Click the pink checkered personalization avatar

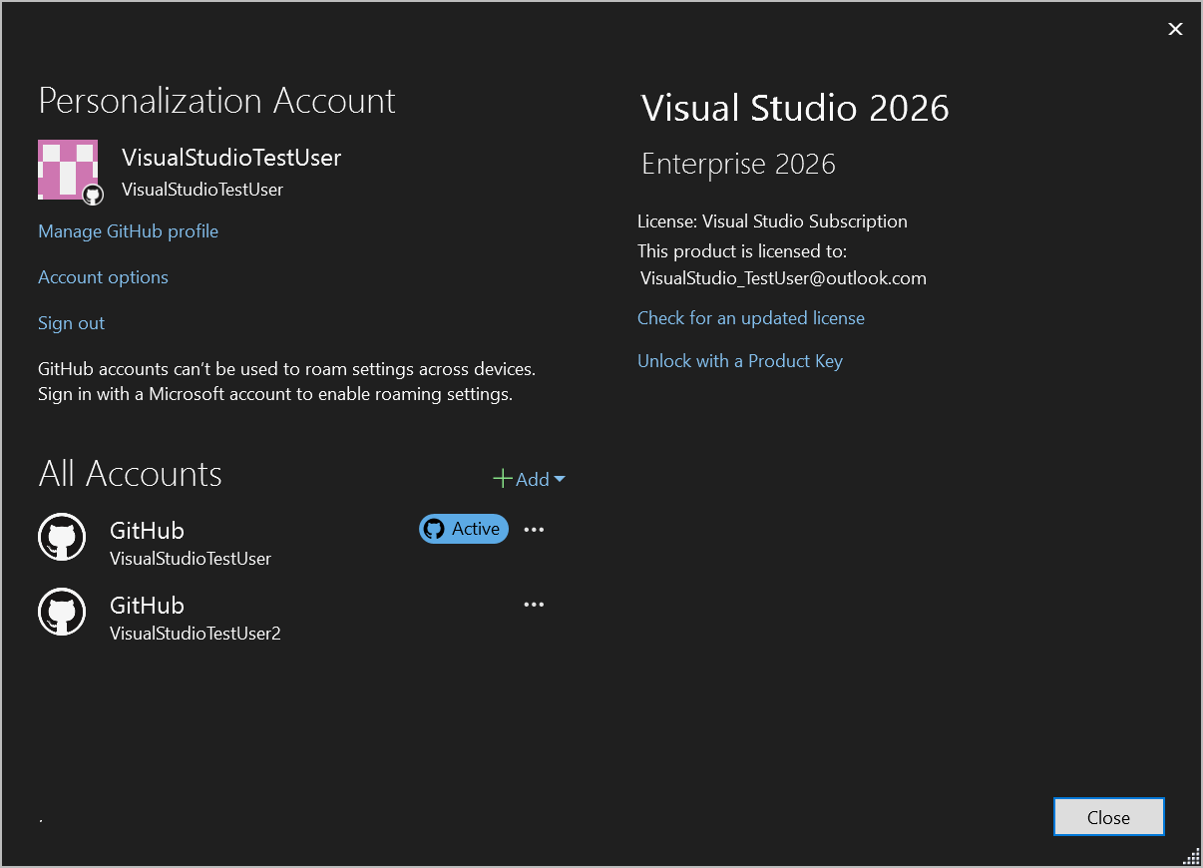click(x=67, y=170)
